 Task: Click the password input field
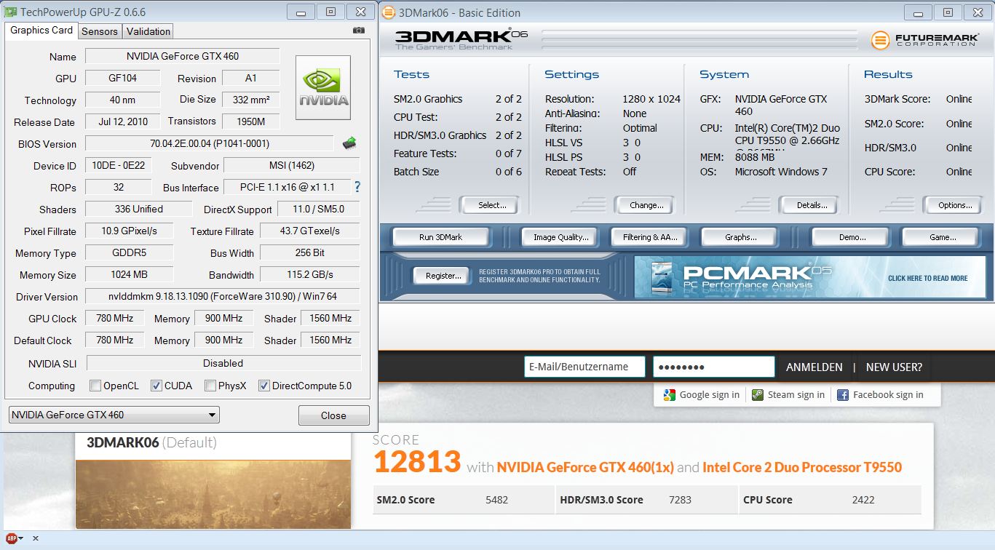coord(713,367)
